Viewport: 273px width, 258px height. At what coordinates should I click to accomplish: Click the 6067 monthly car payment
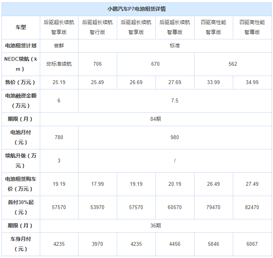pyautogui.click(x=252, y=244)
